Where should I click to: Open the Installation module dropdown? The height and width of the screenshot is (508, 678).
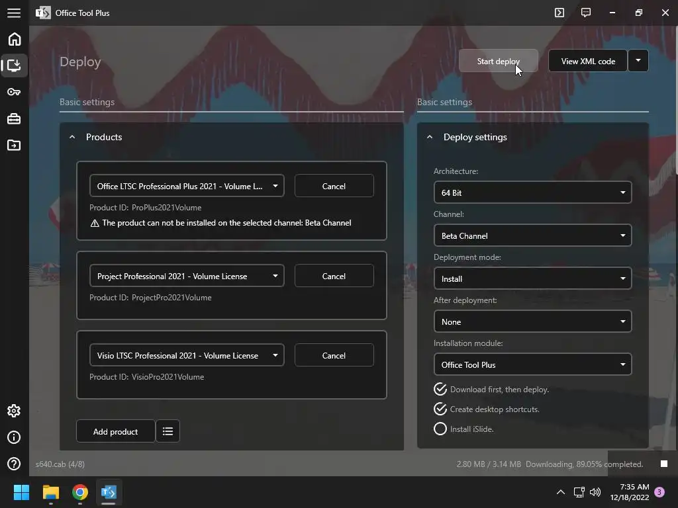click(x=533, y=364)
